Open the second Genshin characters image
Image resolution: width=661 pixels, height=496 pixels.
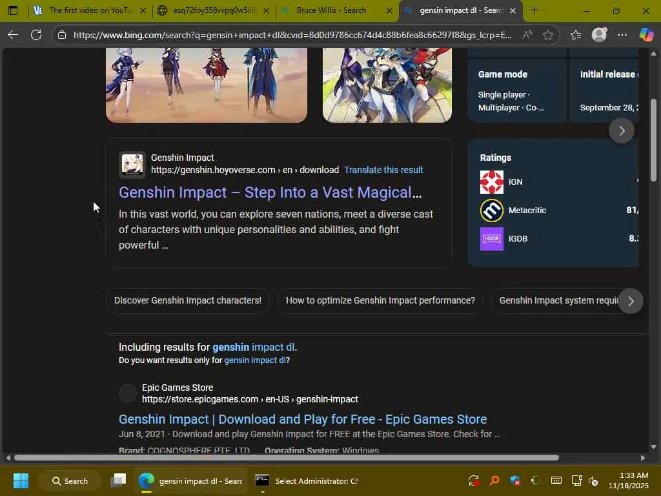(x=387, y=85)
